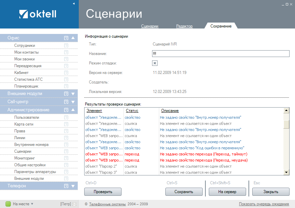Click help icon next to Сотрудники
This screenshot has width=295, height=208.
(66, 45)
